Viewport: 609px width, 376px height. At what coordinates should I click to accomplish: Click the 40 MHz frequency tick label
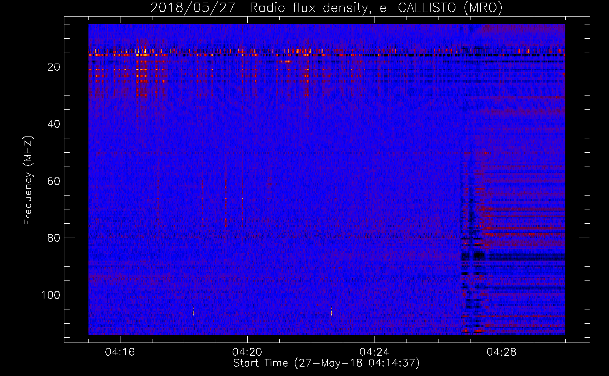pos(54,124)
